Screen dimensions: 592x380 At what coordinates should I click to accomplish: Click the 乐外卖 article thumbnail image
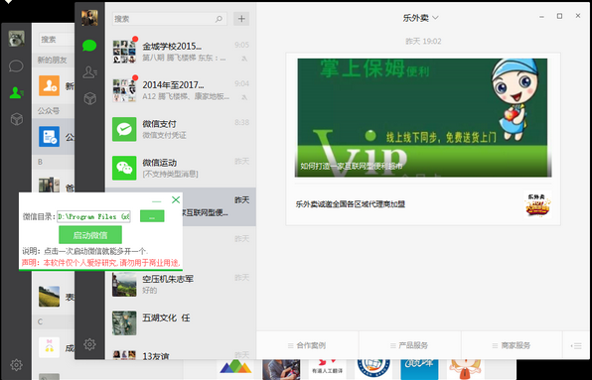pos(537,204)
